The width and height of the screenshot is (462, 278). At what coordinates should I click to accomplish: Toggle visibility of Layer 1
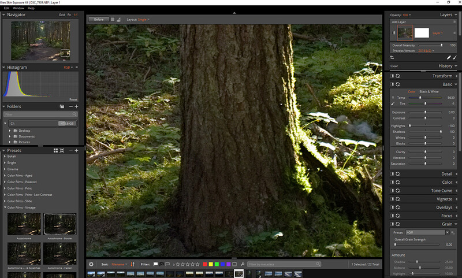point(394,33)
